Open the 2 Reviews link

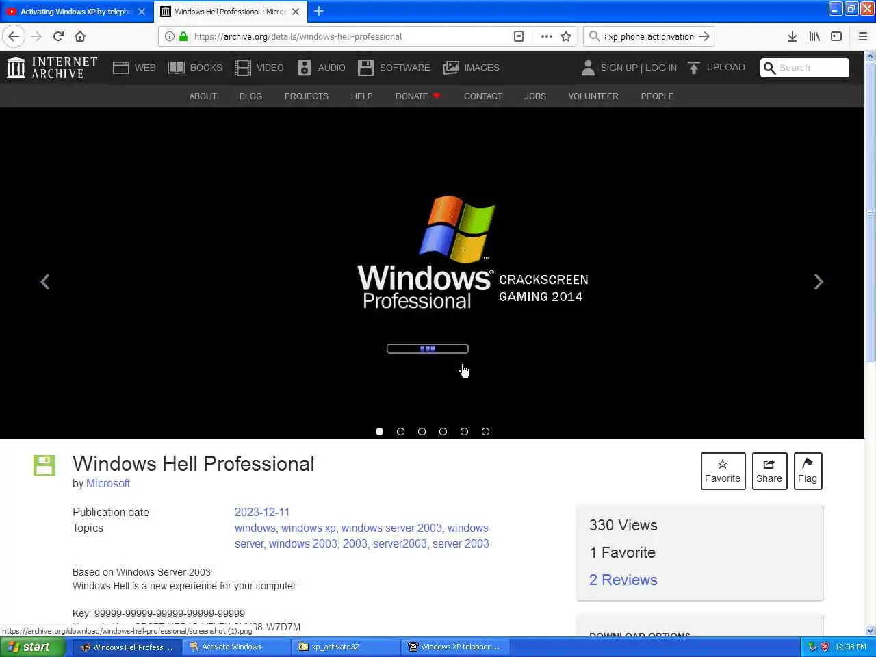tap(623, 580)
